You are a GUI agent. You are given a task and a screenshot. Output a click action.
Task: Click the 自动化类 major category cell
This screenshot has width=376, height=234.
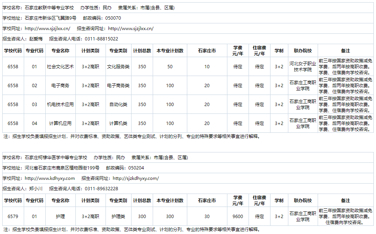click(118, 105)
